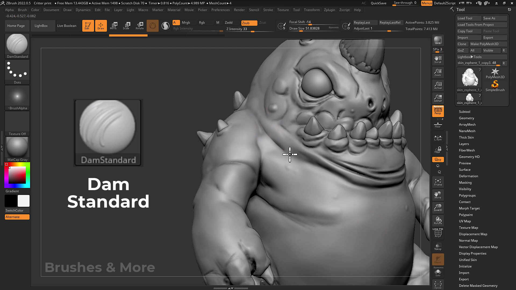
Task: Click the Xpose icon
Action: (438, 285)
